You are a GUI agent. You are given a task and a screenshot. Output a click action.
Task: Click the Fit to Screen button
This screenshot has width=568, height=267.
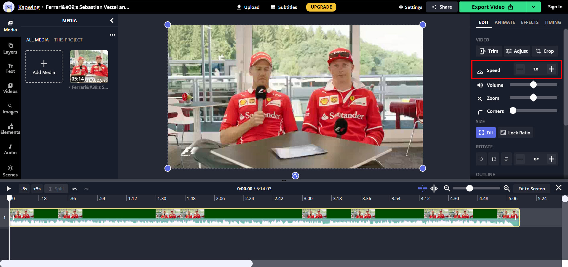pos(531,189)
